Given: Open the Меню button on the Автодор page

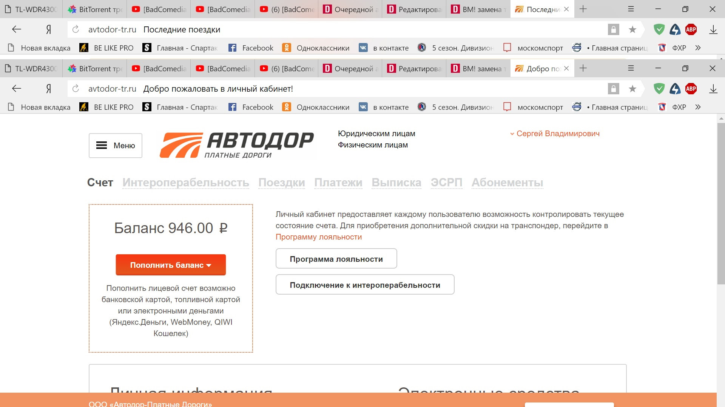Looking at the screenshot, I should (x=116, y=146).
